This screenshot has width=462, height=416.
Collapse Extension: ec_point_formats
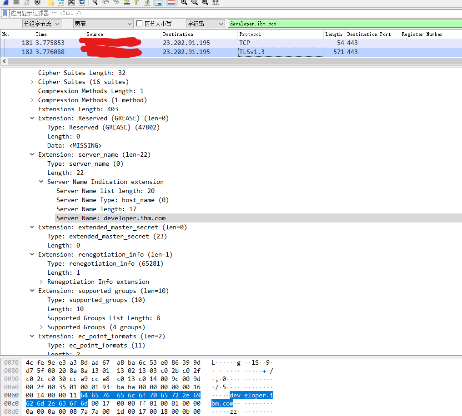[32, 336]
